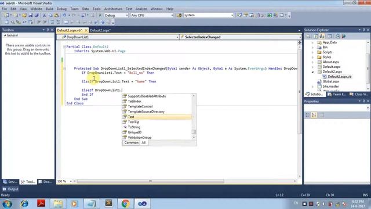Select ToString in the IntelliSense list
Viewport: 371px width, 209px height.
157,127
